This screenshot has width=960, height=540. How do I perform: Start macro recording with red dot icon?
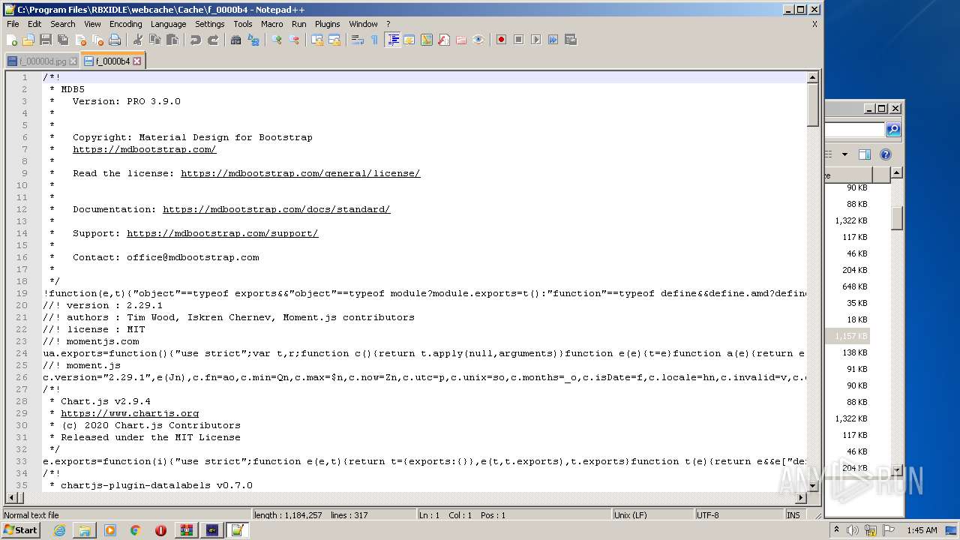click(x=501, y=40)
